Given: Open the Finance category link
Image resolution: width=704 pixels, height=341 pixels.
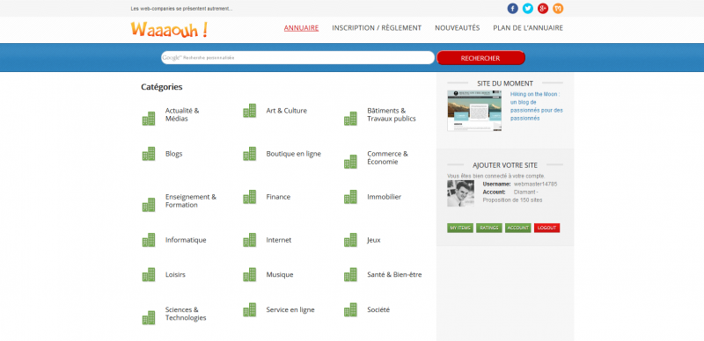Looking at the screenshot, I should pos(278,197).
